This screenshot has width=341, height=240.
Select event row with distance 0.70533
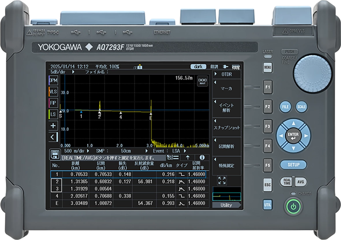pyautogui.click(x=128, y=174)
